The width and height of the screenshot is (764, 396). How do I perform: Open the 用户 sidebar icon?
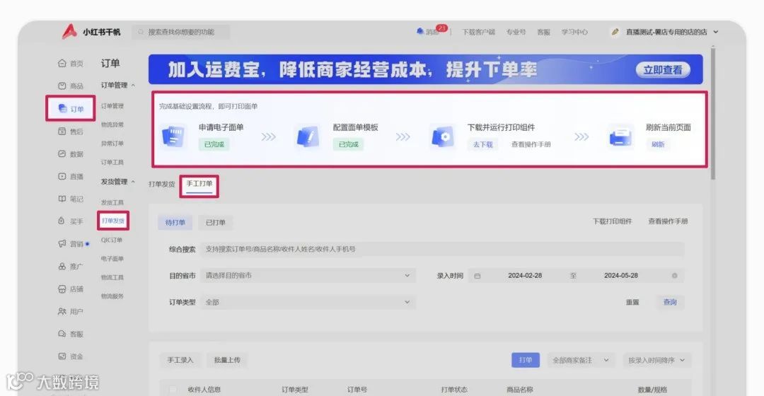pyautogui.click(x=62, y=311)
